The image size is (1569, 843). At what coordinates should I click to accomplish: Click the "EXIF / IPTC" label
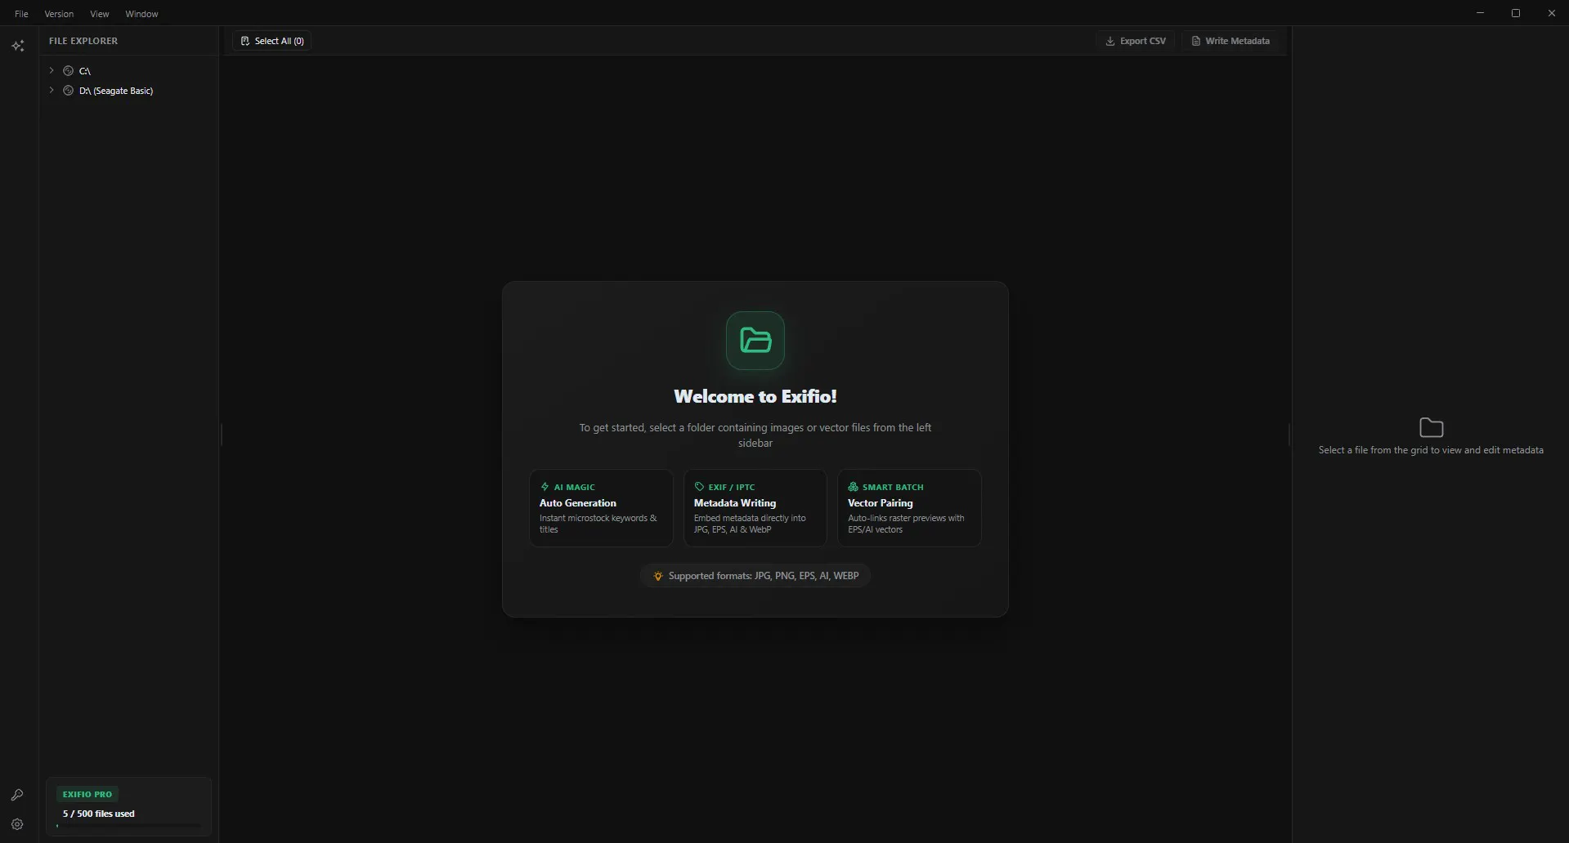[x=732, y=487]
